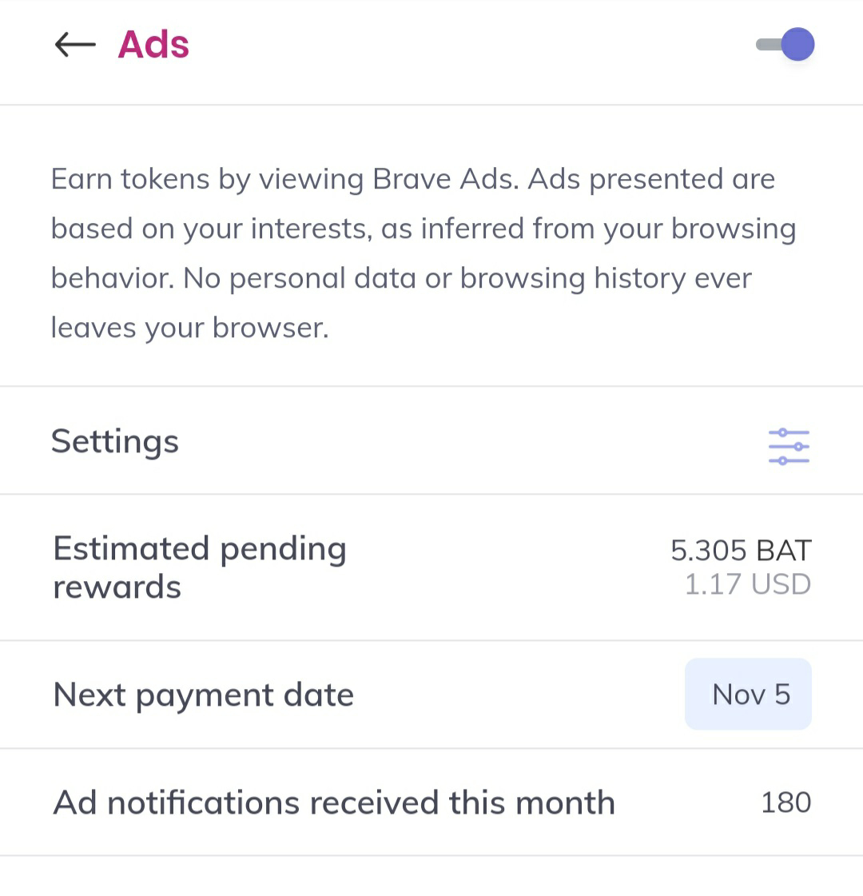Click the 5.305 BAT reward amount
Image resolution: width=863 pixels, height=896 pixels.
pos(741,550)
